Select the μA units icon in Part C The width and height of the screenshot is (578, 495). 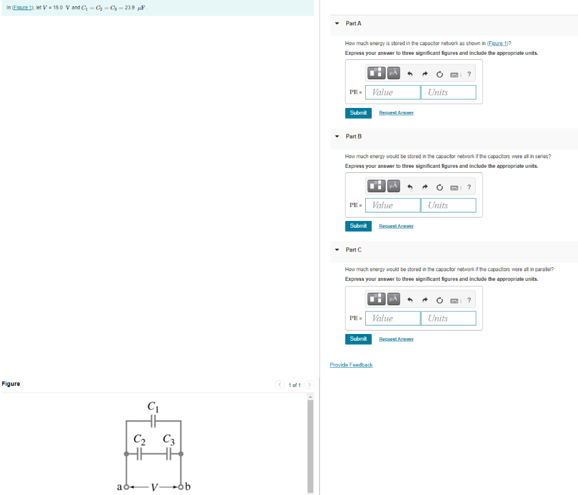pos(392,299)
